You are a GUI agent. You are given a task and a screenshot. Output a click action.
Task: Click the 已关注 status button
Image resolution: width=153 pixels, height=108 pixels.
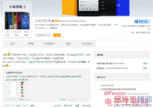pos(41,35)
